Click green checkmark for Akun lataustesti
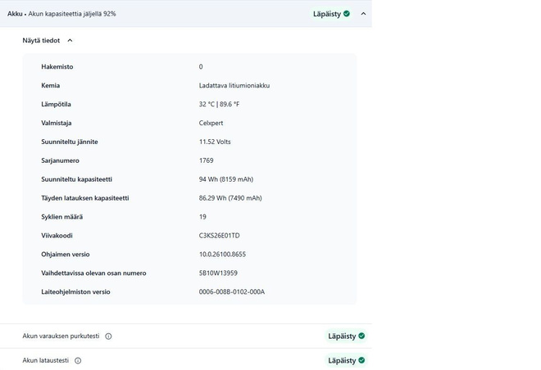 pyautogui.click(x=361, y=360)
